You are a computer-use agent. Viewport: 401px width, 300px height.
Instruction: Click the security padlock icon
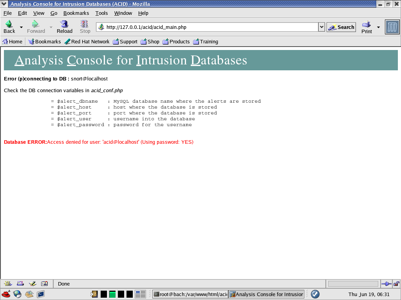[396, 284]
